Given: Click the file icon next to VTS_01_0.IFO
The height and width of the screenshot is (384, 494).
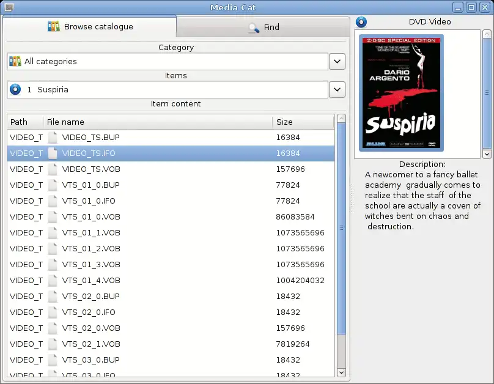Looking at the screenshot, I should [53, 201].
